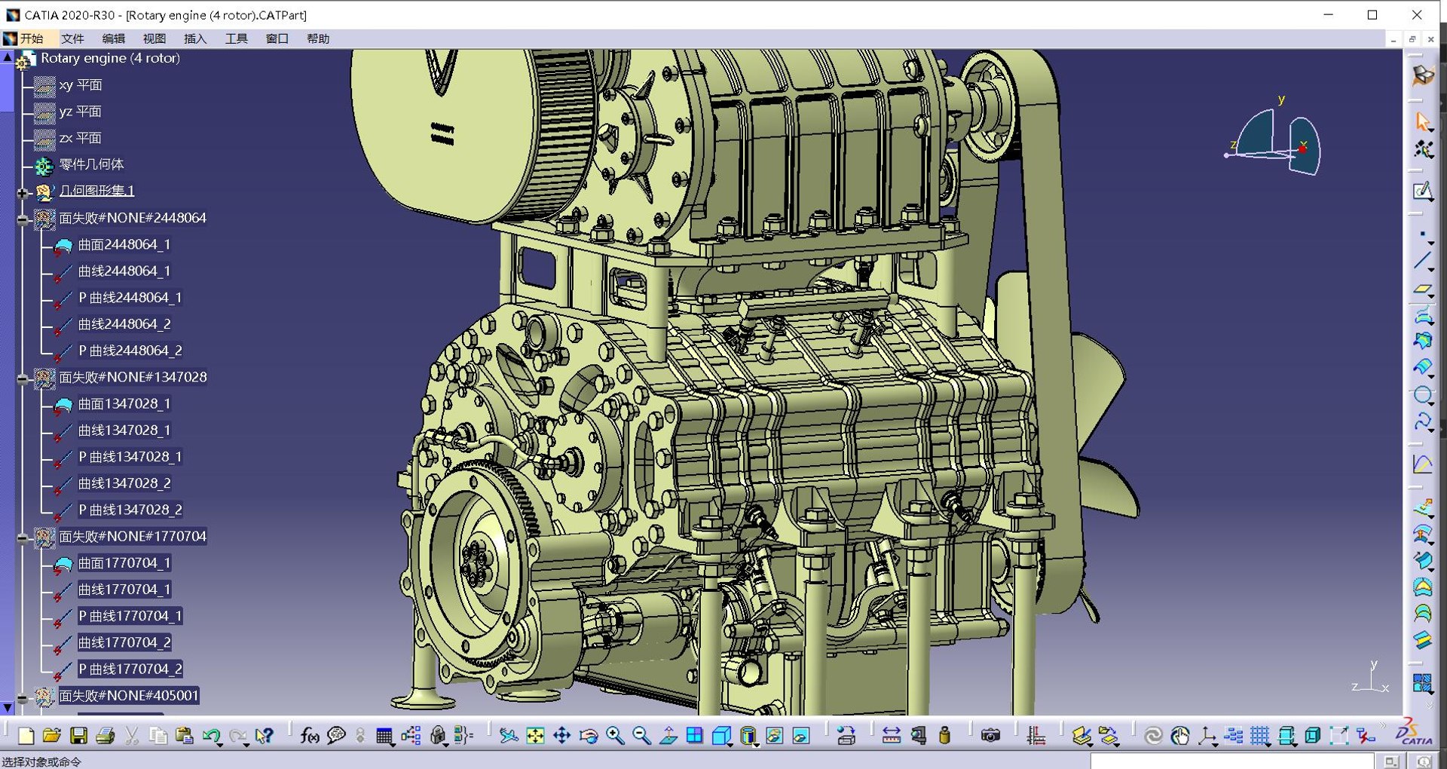Screen dimensions: 1447x769
Task: Click the Open file folder icon
Action: (51, 736)
